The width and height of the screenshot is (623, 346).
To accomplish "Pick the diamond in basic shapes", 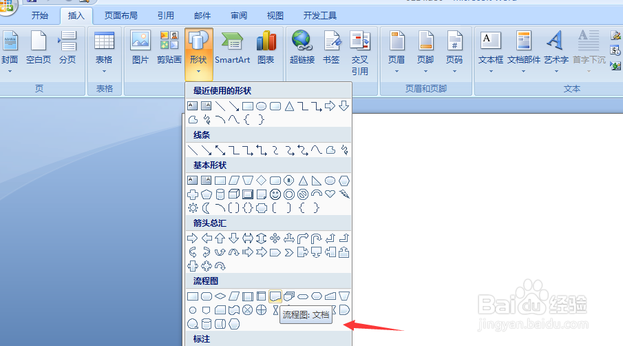I will (262, 181).
